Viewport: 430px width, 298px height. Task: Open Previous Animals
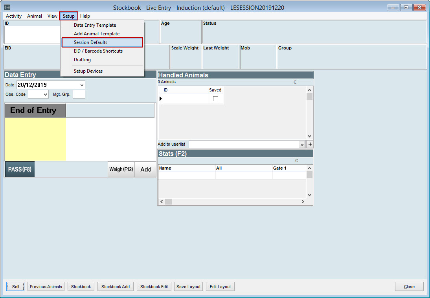click(46, 287)
